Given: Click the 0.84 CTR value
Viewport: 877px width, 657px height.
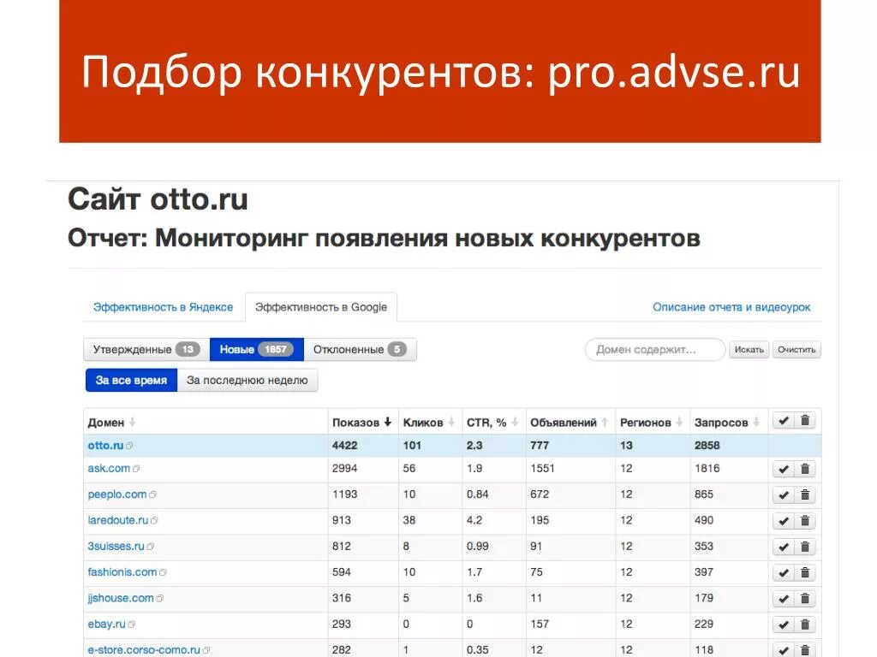Looking at the screenshot, I should coord(478,494).
